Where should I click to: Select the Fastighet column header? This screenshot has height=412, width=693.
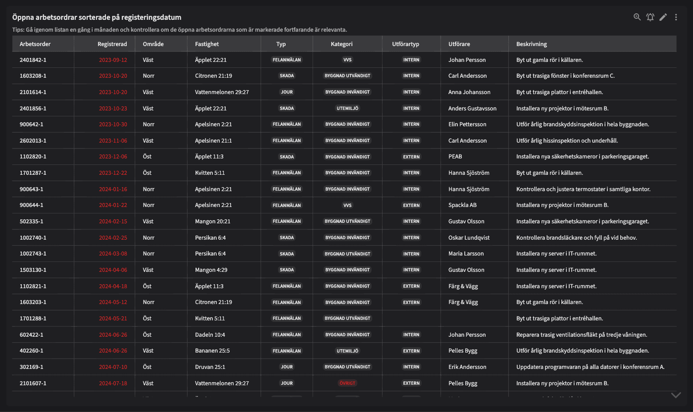coord(207,44)
